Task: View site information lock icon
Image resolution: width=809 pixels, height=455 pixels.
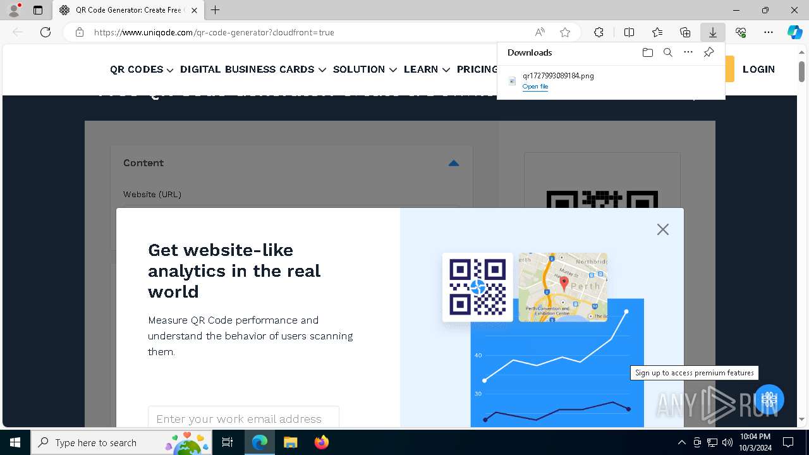Action: tap(80, 32)
